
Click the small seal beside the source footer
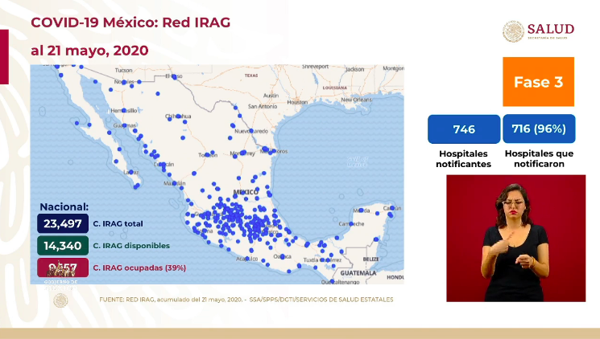pos(60,300)
